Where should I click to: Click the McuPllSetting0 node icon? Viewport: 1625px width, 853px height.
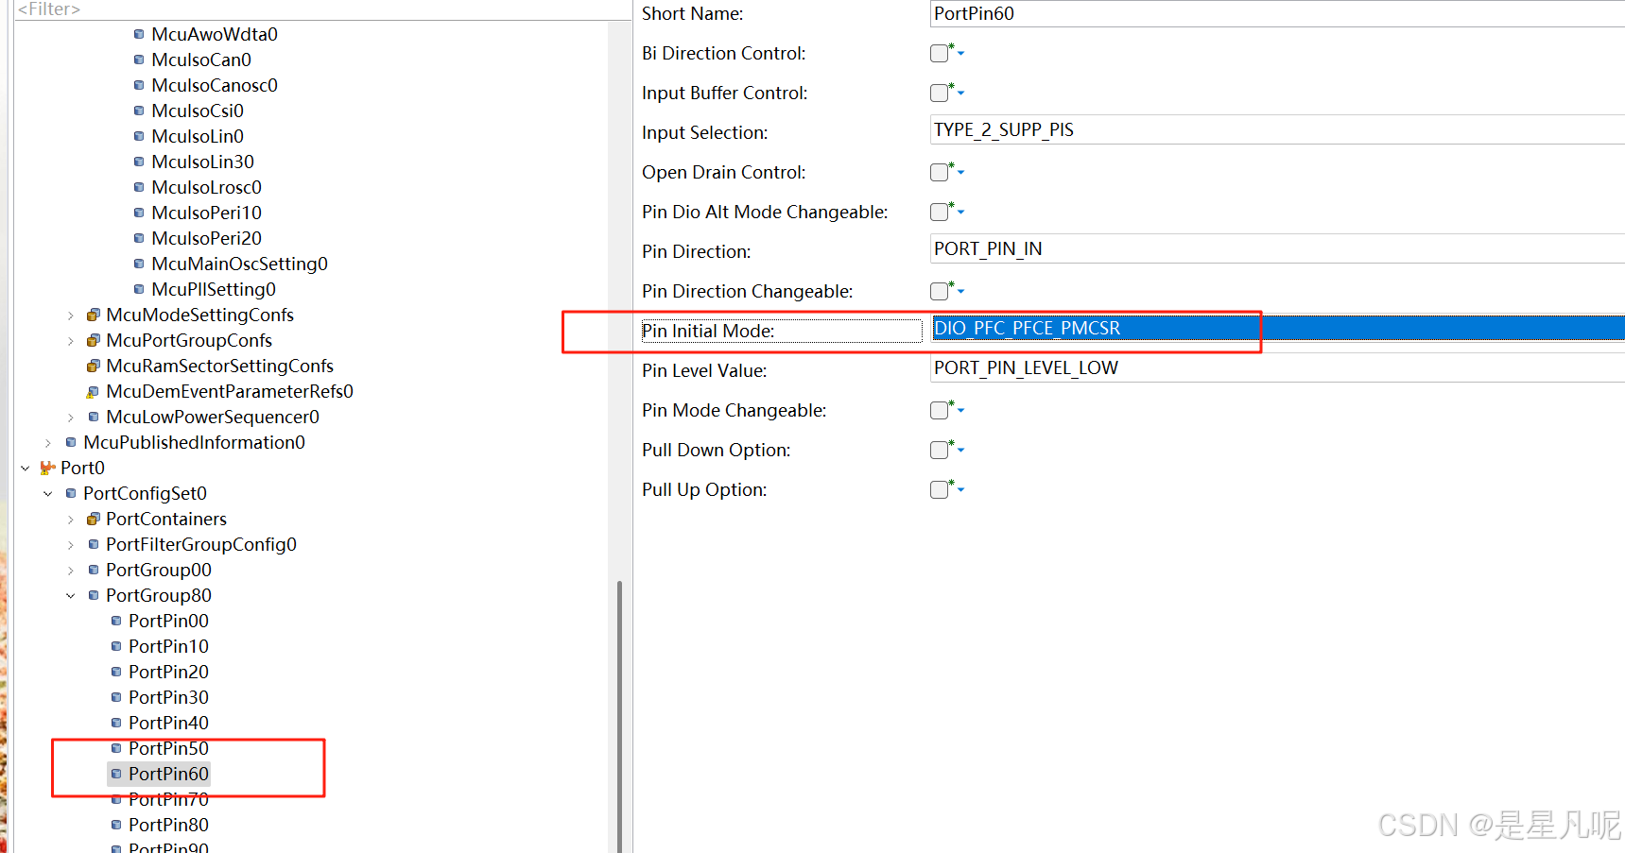click(x=139, y=289)
